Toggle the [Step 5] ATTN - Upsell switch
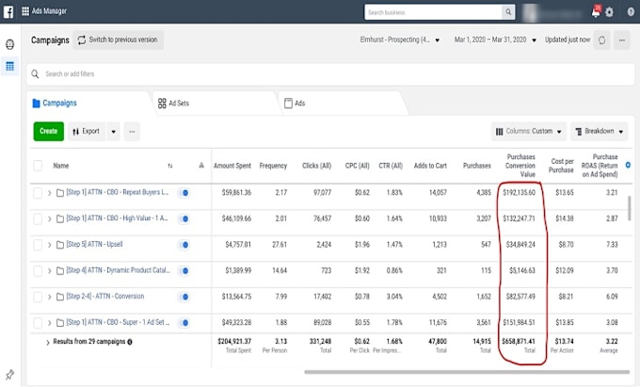 pos(184,245)
